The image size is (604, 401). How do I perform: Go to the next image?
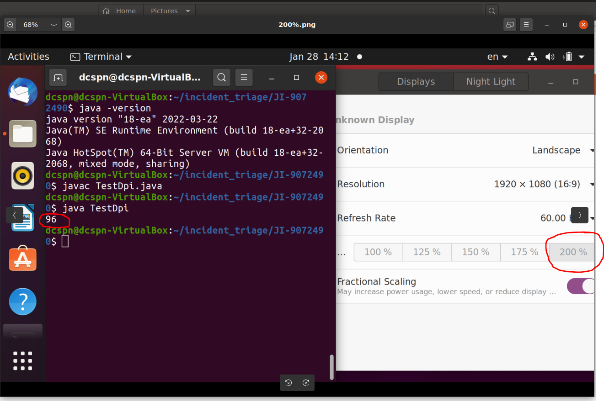click(579, 215)
